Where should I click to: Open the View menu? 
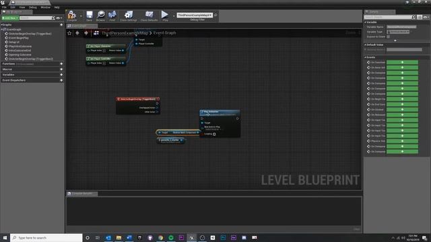tap(22, 7)
